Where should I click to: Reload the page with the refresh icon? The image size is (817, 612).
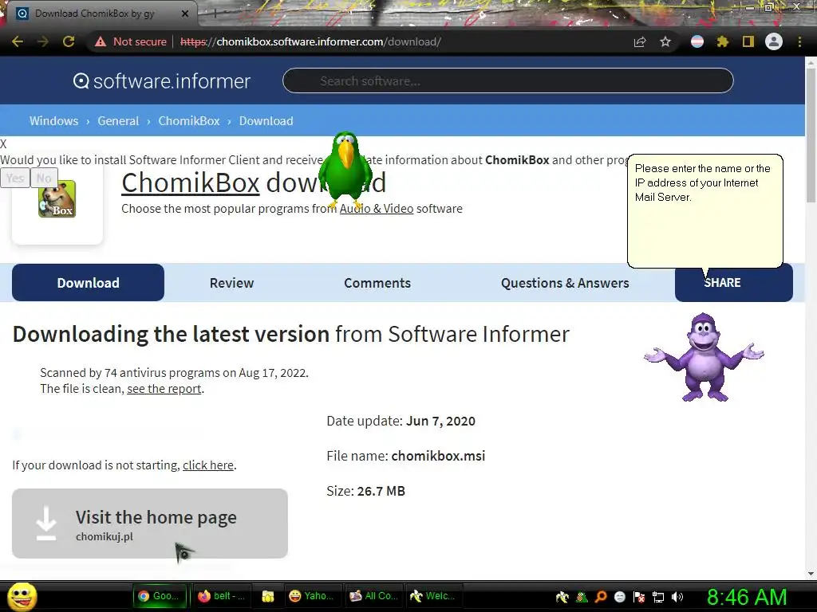pyautogui.click(x=69, y=41)
